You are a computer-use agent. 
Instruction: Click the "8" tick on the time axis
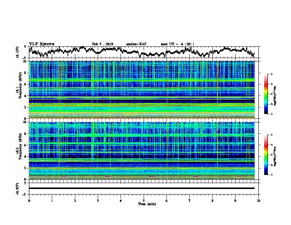[x=212, y=201]
